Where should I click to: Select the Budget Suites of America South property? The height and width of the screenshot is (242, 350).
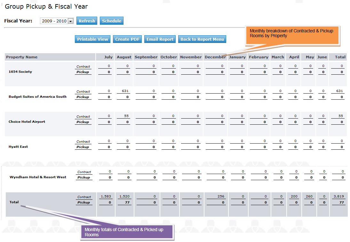click(x=37, y=96)
